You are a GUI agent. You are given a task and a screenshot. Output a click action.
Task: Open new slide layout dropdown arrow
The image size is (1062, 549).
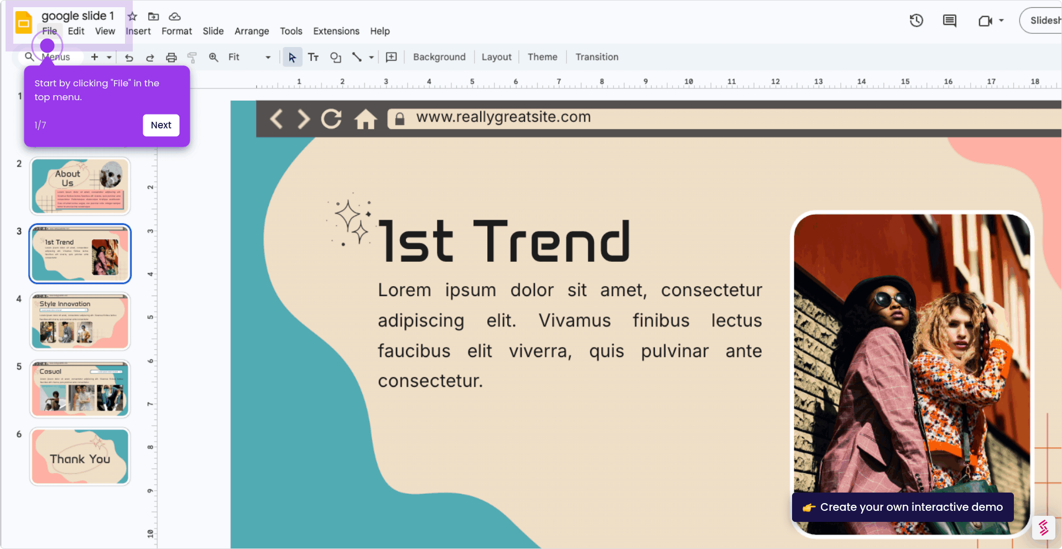(x=109, y=57)
